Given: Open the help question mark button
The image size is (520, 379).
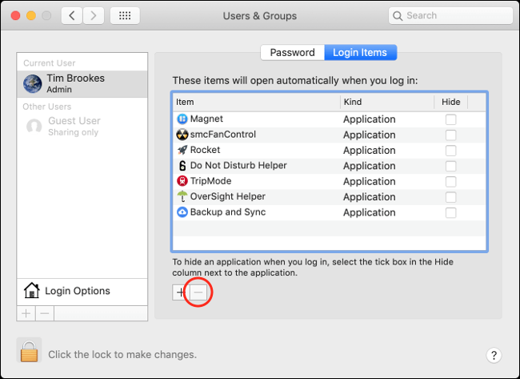Looking at the screenshot, I should pyautogui.click(x=494, y=355).
